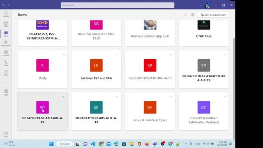Click the filter teams icon
The height and width of the screenshot is (148, 263).
[185, 15]
